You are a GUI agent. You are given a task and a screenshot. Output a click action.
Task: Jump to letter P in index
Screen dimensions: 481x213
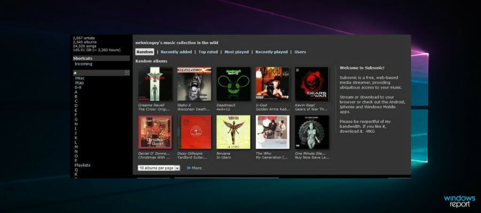[76, 160]
